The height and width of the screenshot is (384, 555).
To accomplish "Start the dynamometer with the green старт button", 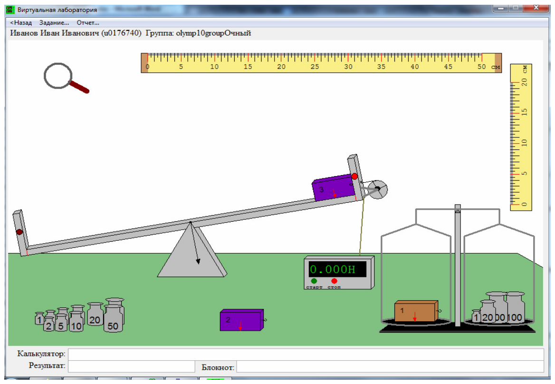I will point(314,281).
